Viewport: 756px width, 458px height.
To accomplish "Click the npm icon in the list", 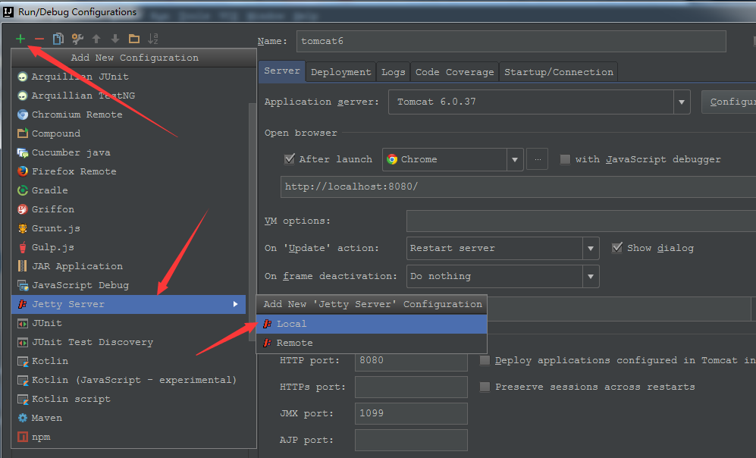I will click(23, 437).
